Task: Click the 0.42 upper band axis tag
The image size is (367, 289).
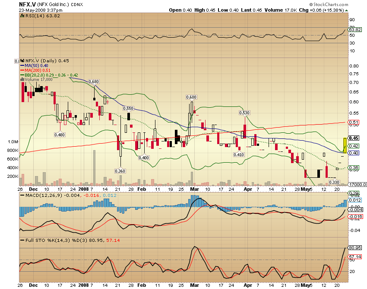Action: (x=354, y=146)
